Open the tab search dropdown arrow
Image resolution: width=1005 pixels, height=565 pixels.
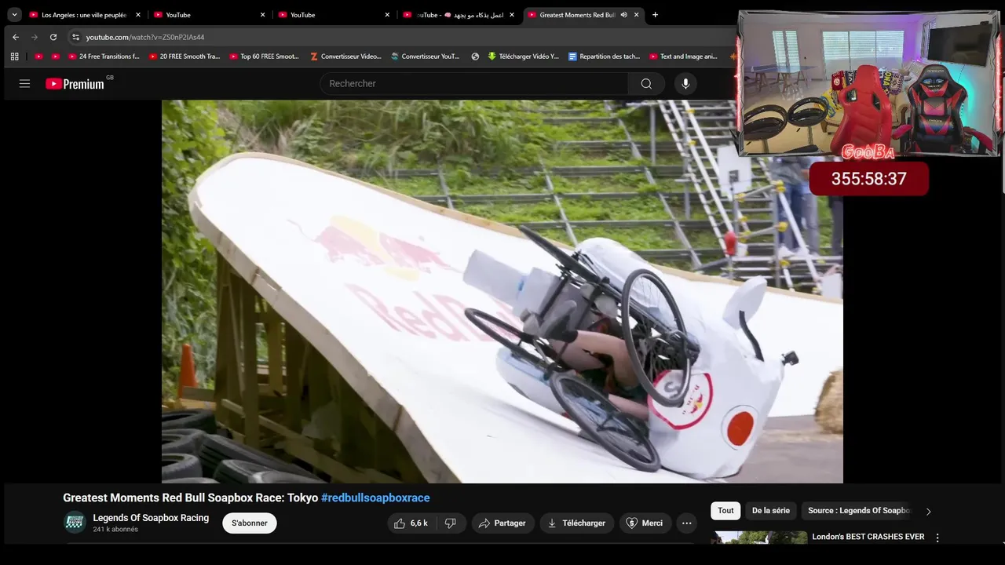[14, 14]
